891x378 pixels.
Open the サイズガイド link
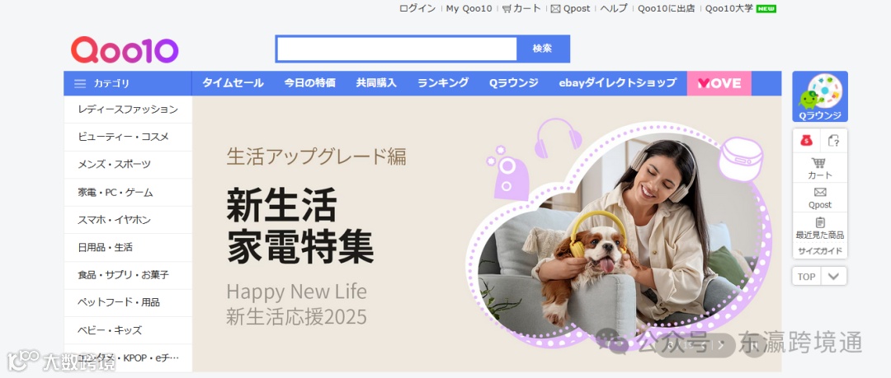click(x=820, y=251)
